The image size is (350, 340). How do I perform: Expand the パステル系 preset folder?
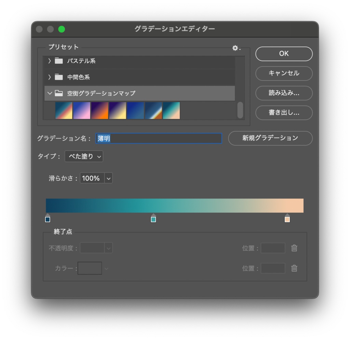tap(50, 61)
